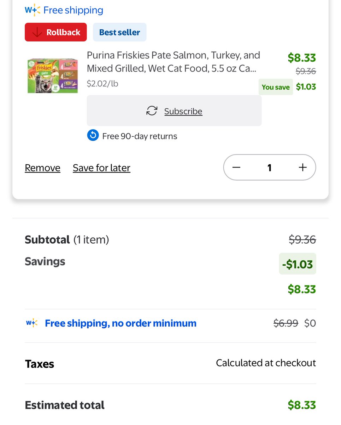Image resolution: width=341 pixels, height=425 pixels.
Task: Increase quantity with the plus button
Action: tap(302, 168)
